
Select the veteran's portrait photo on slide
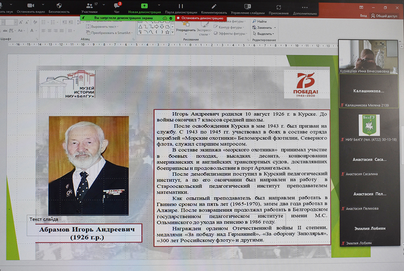click(x=88, y=165)
